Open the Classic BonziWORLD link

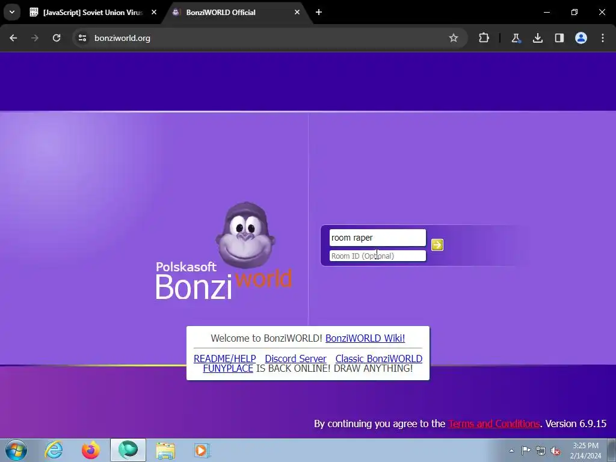(x=379, y=359)
